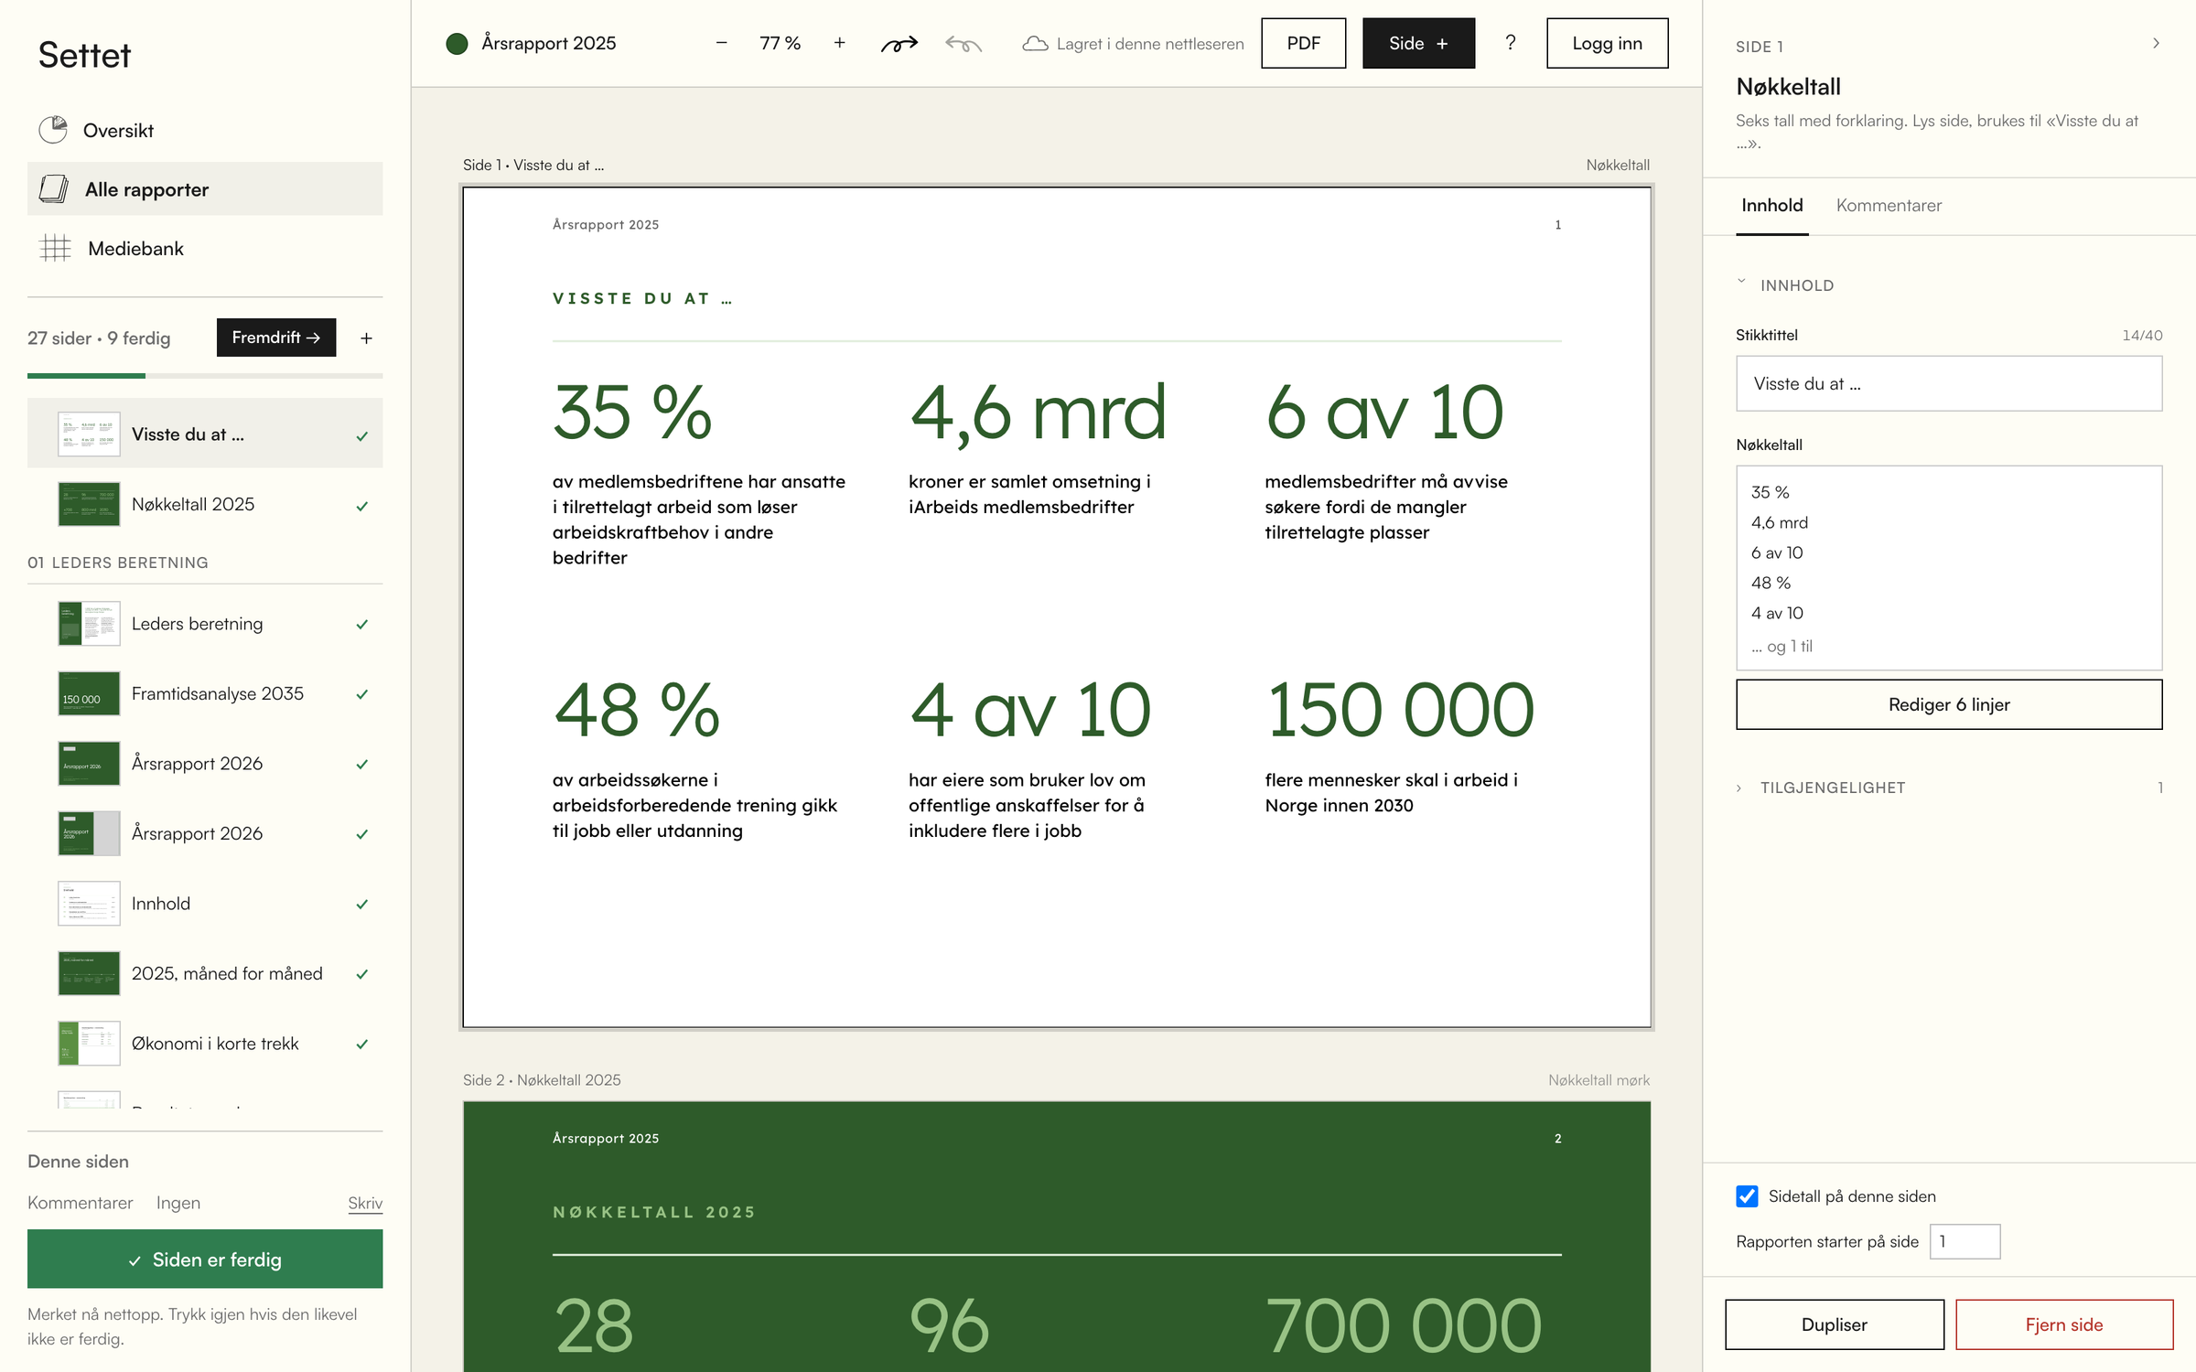Image resolution: width=2196 pixels, height=1372 pixels.
Task: Select the Visste du at page thumbnail
Action: tap(89, 434)
